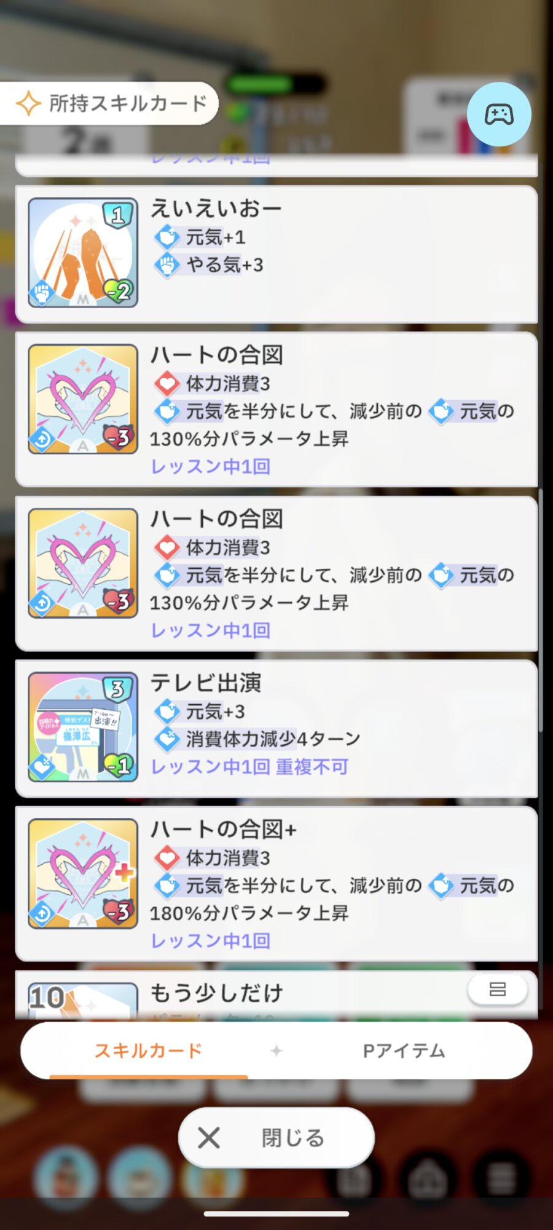Tap 消費体力減少 icon in テレビ出演 card
The width and height of the screenshot is (553, 1230).
tap(167, 739)
